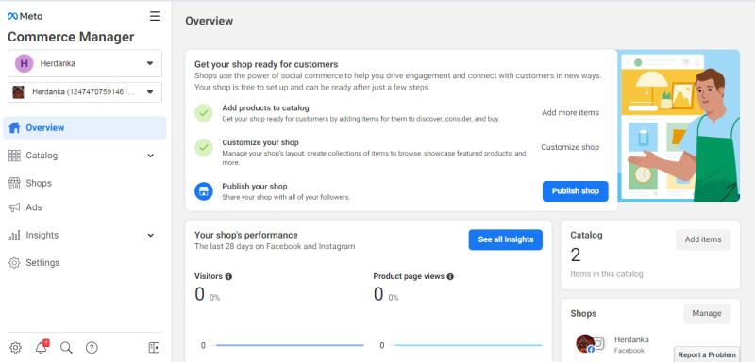Open Settings in the sidebar
755x362 pixels.
click(x=85, y=263)
